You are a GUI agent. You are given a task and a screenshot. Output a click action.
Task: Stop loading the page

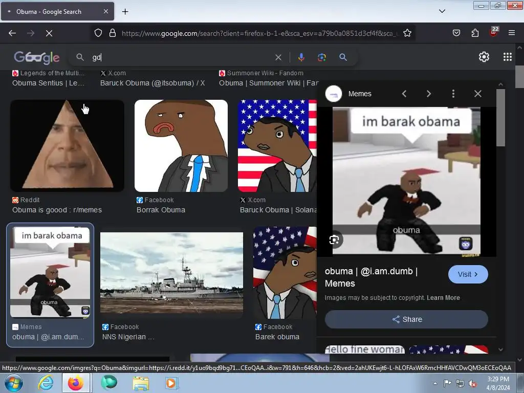[49, 33]
